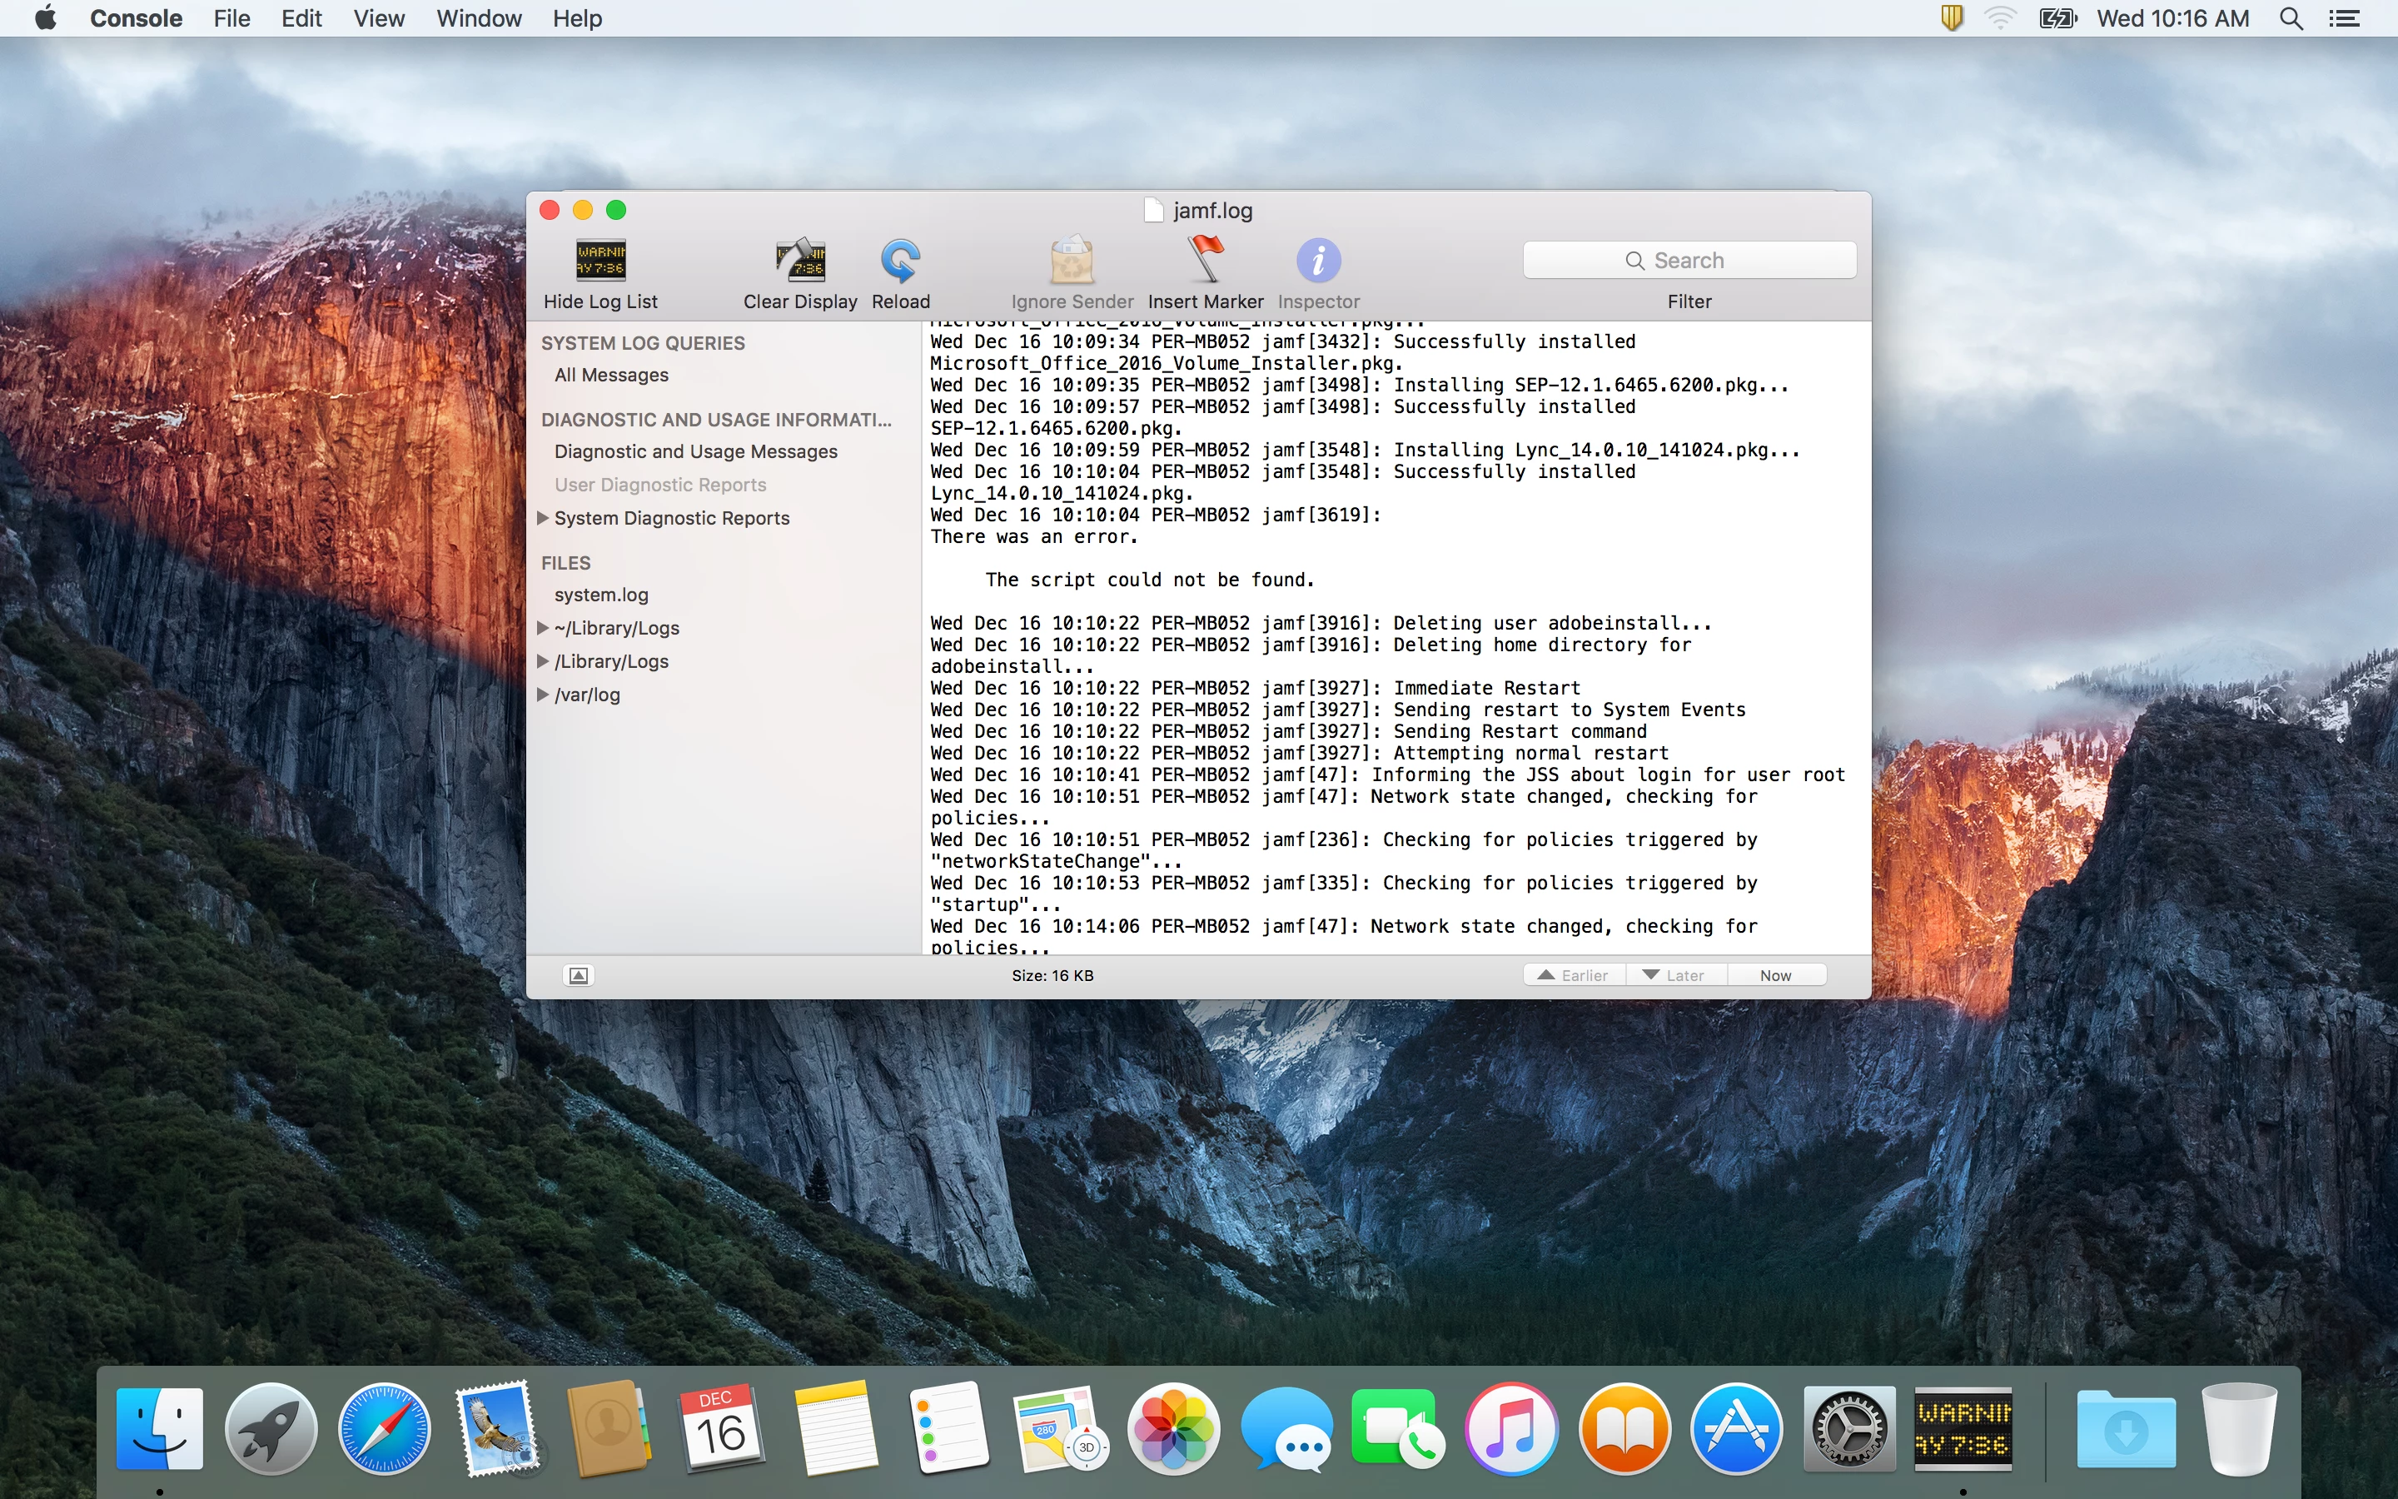Click the Hide Log List toolbar icon
This screenshot has height=1499, width=2398.
click(600, 261)
